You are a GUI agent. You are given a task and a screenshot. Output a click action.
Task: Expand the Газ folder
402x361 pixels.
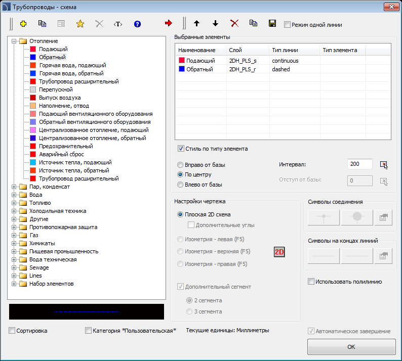point(14,235)
